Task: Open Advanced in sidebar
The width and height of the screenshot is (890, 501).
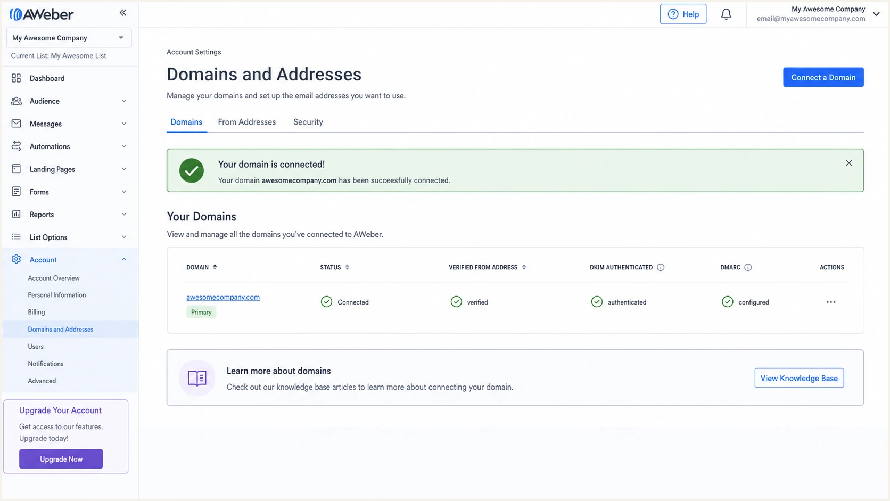Action: pos(42,381)
